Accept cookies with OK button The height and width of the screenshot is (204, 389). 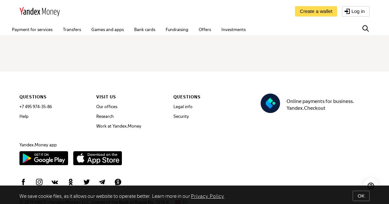[361, 196]
